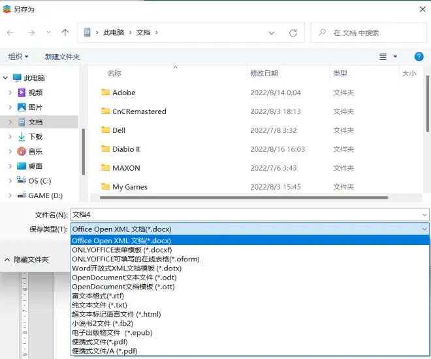Collapse the 保存类型 combo box
Screen dimensions: 431x359
coord(424,229)
